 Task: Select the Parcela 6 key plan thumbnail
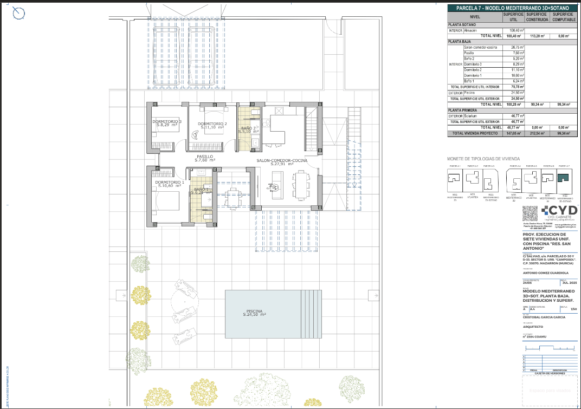(x=548, y=181)
